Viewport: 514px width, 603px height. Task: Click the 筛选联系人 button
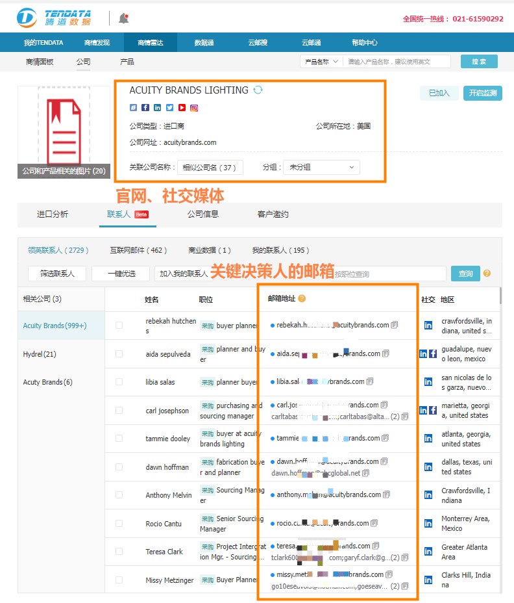pos(57,274)
